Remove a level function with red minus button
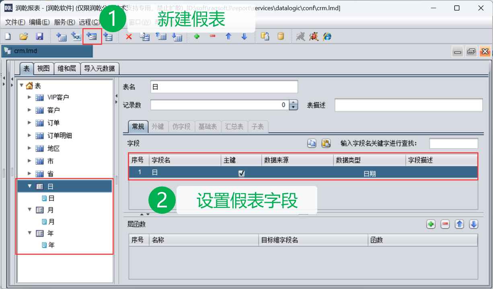 [445, 224]
